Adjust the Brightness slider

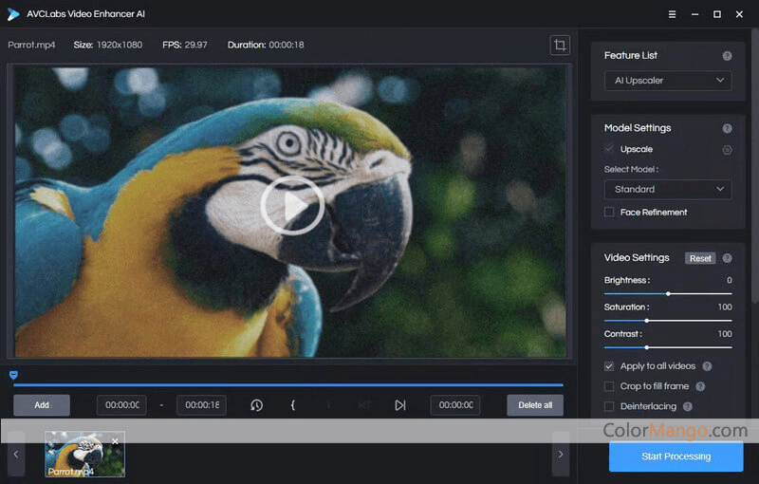pos(668,294)
